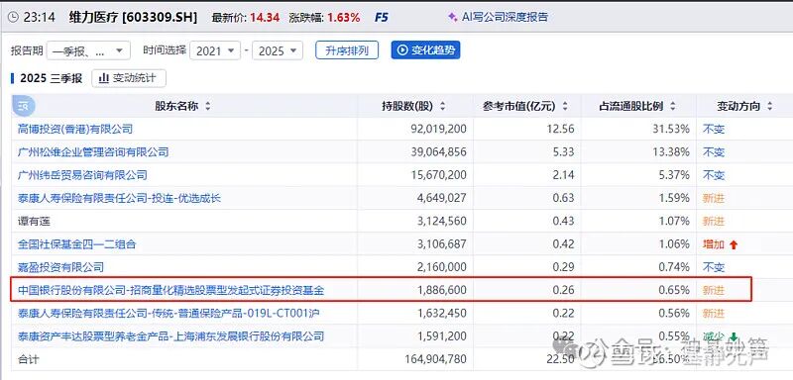The width and height of the screenshot is (793, 380).
Task: Click cell 1,591,200 shares
Action: pyautogui.click(x=442, y=336)
